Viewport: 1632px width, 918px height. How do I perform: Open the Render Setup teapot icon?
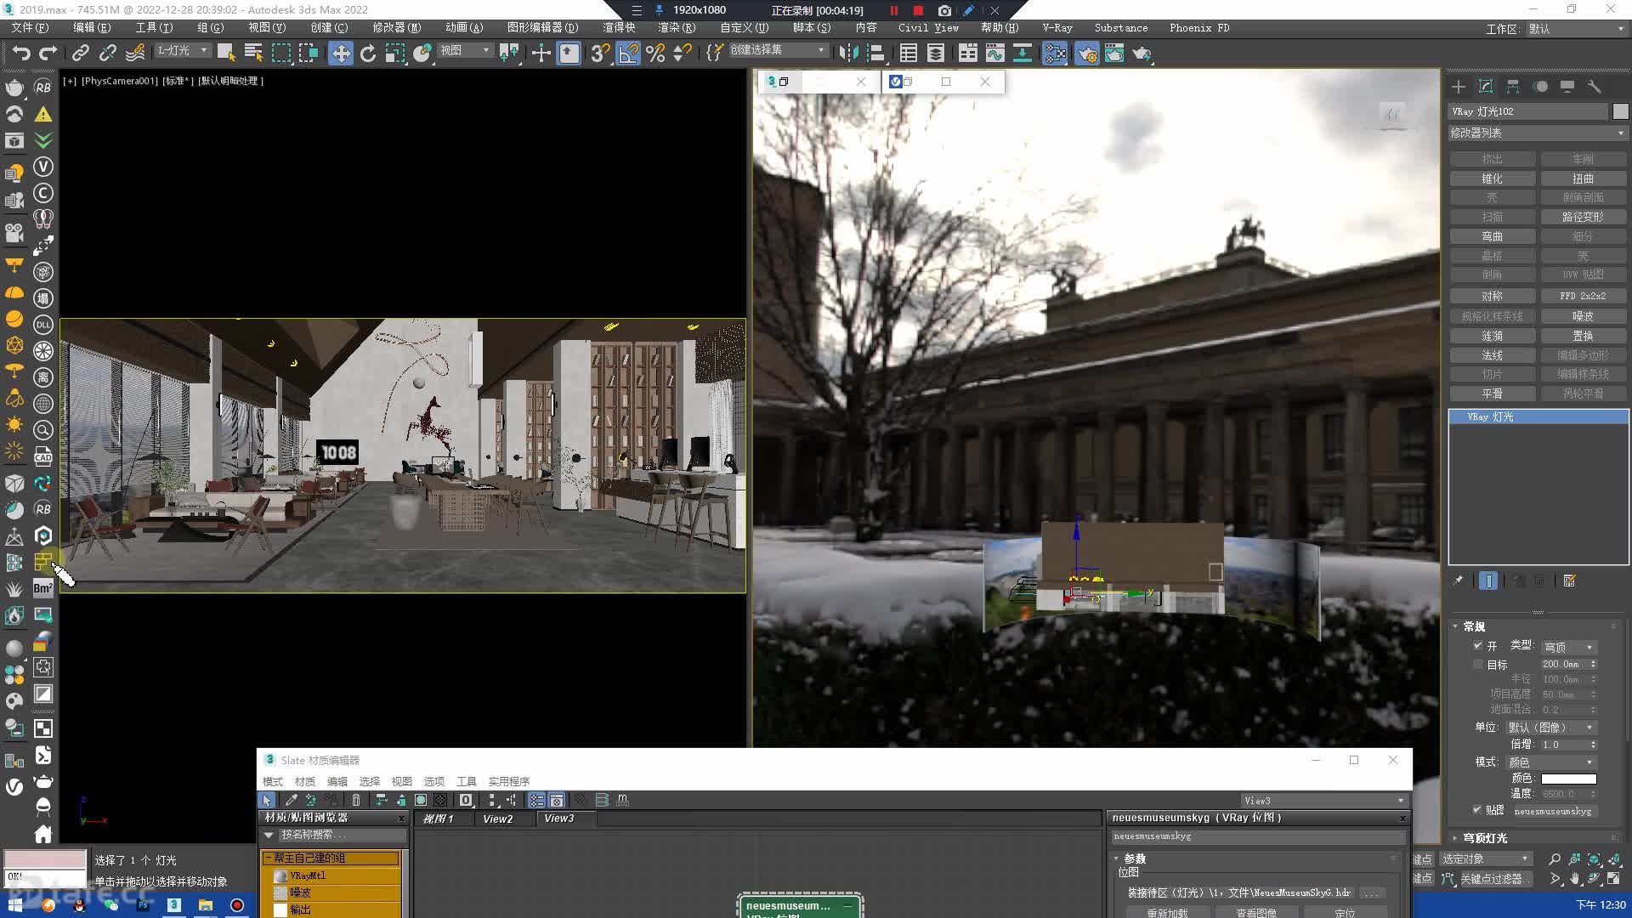[1086, 54]
